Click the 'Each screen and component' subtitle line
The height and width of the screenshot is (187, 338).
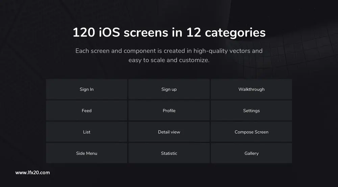(169, 51)
